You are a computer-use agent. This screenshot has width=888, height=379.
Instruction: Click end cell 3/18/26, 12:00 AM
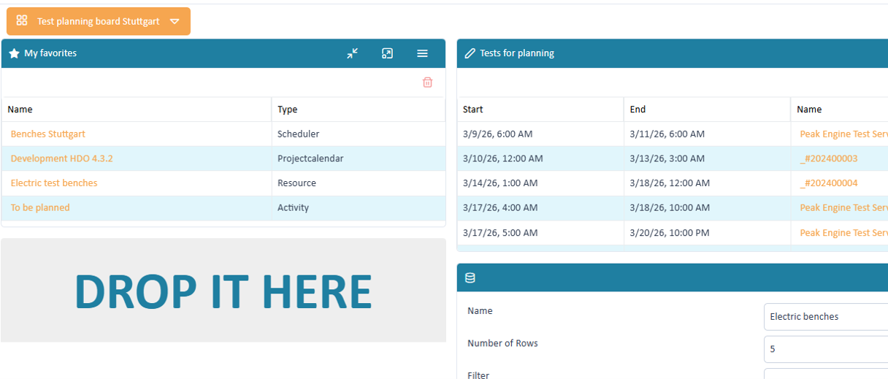(707, 183)
